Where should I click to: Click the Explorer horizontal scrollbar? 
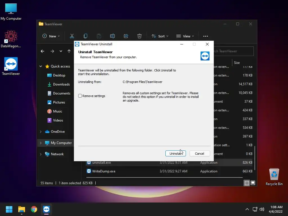[164, 177]
